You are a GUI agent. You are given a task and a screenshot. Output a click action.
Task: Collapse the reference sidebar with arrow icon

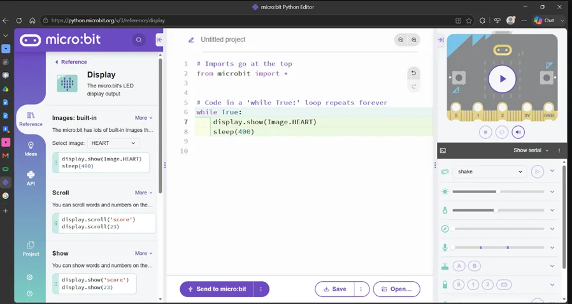(159, 40)
